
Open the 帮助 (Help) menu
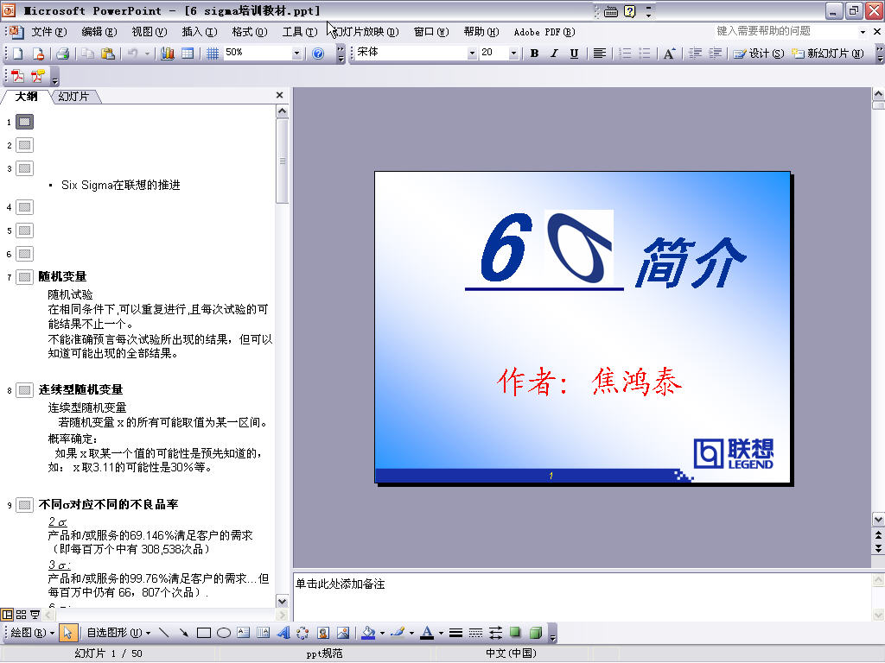(x=481, y=32)
